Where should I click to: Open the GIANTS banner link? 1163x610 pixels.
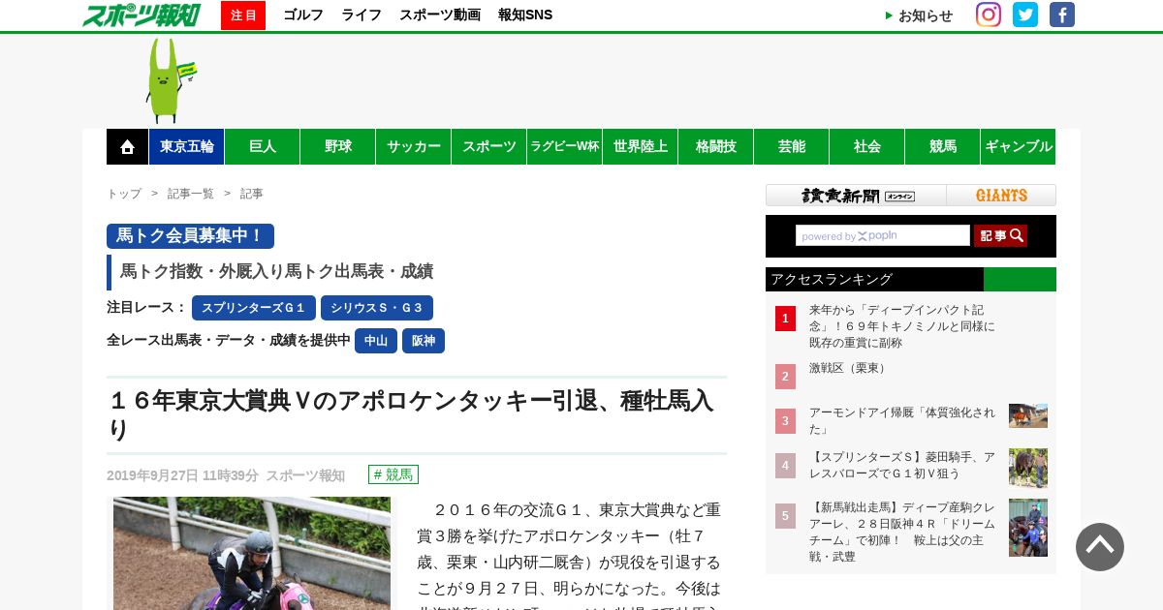(1001, 196)
